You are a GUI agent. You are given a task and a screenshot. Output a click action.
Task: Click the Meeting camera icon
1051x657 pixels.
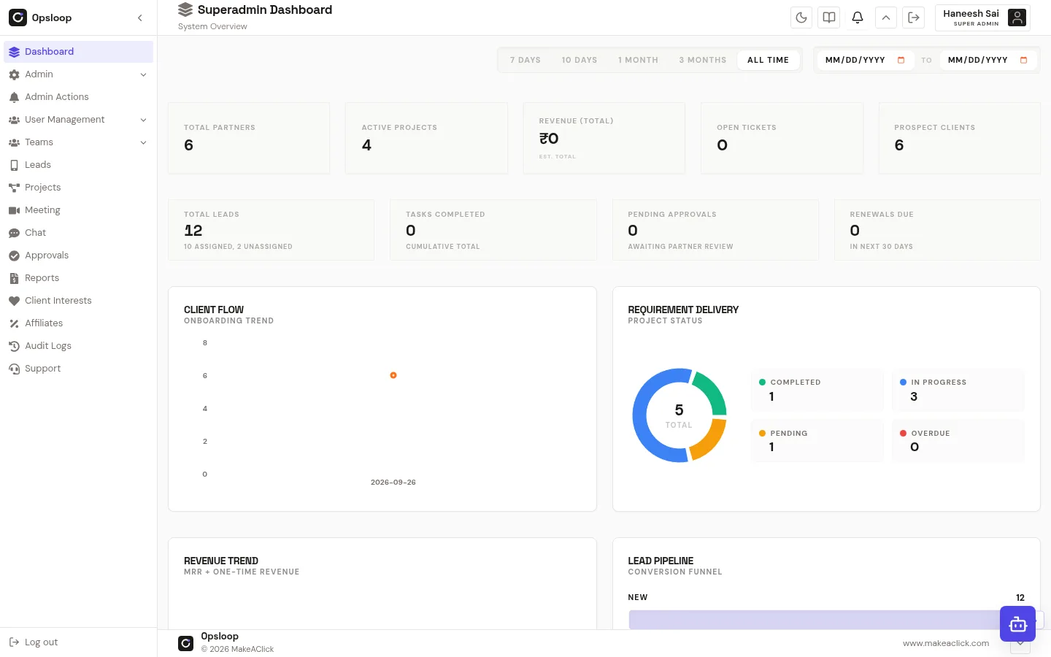pos(14,210)
